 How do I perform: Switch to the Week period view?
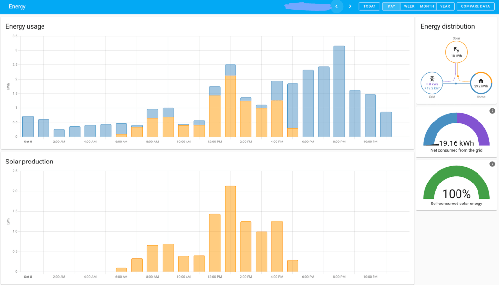pyautogui.click(x=409, y=6)
